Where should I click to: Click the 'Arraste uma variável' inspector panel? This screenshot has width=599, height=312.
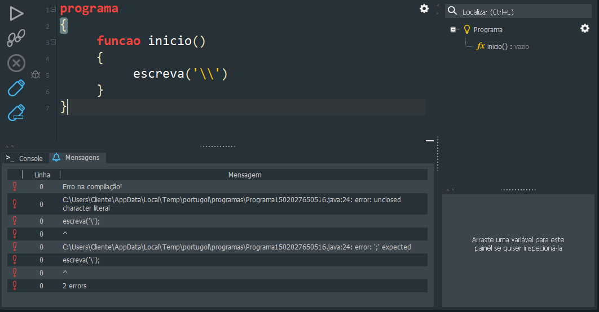pos(518,251)
